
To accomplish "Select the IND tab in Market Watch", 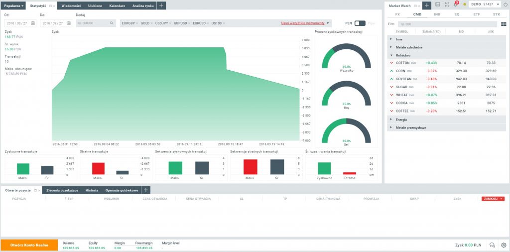I will point(437,14).
